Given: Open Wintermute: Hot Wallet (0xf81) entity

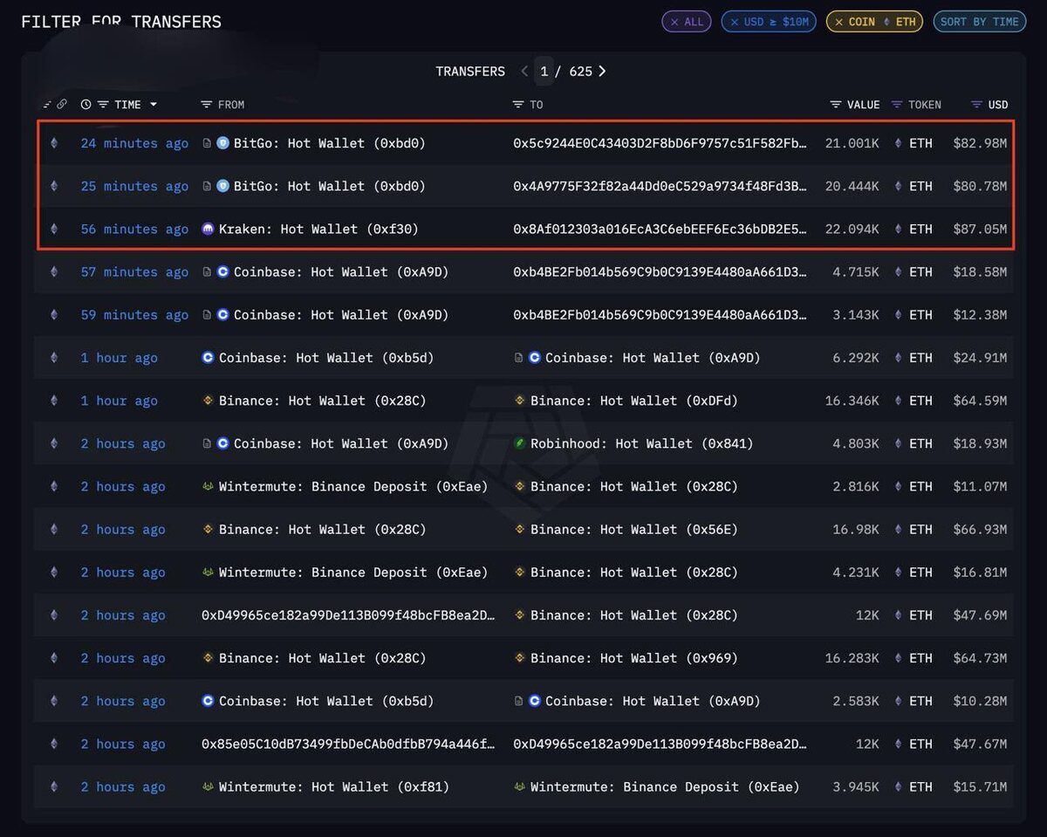Looking at the screenshot, I should [x=334, y=786].
